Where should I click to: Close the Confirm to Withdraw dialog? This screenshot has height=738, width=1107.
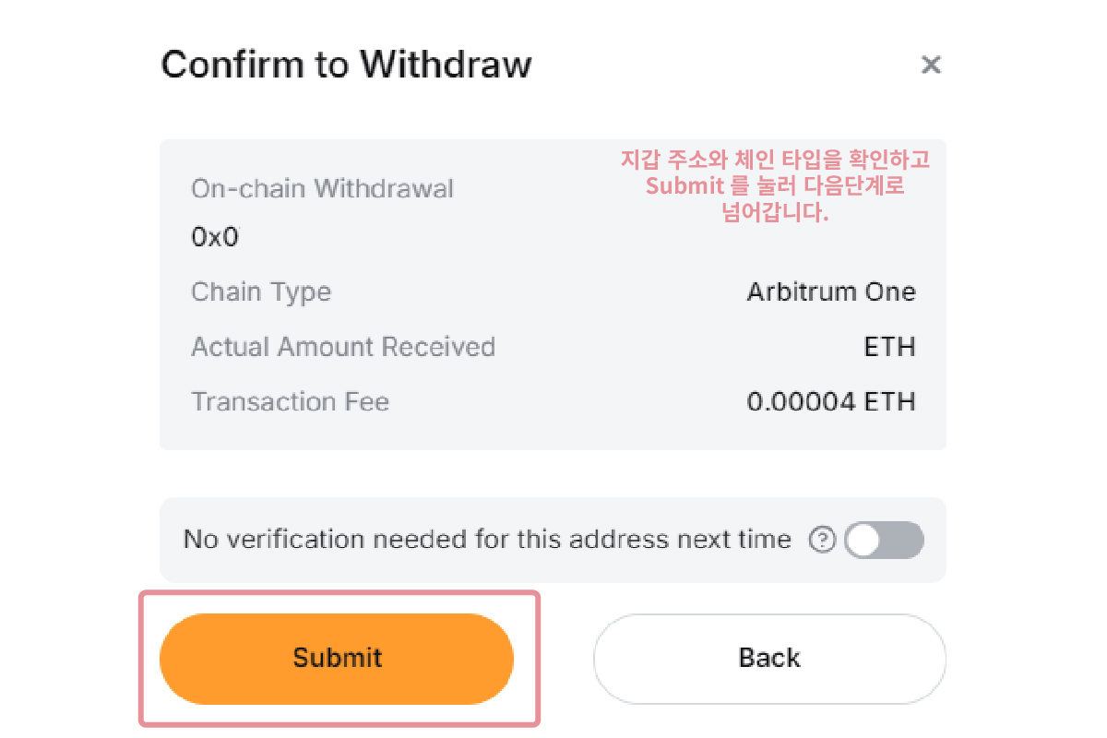point(931,65)
